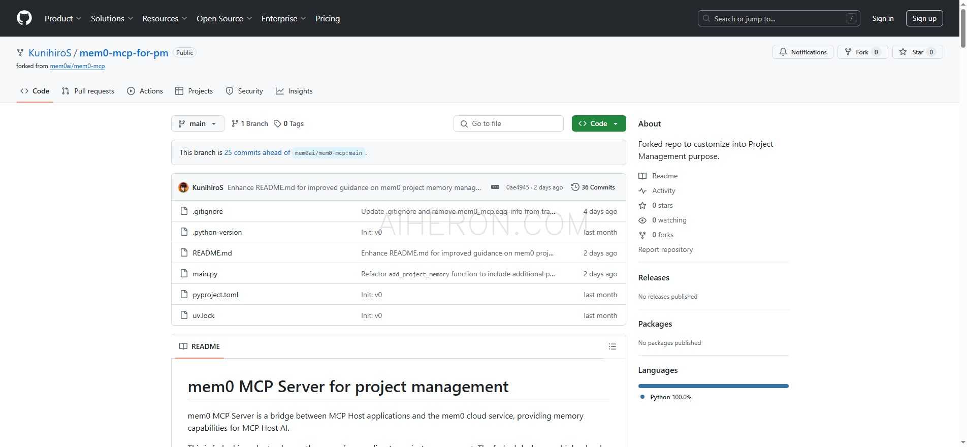Viewport: 967px width, 447px height.
Task: Click the slash shortcut icon in search
Action: pyautogui.click(x=851, y=19)
